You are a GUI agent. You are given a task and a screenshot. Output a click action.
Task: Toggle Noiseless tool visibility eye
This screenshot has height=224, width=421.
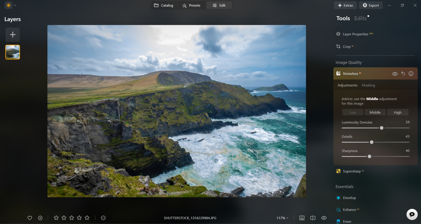(x=395, y=74)
